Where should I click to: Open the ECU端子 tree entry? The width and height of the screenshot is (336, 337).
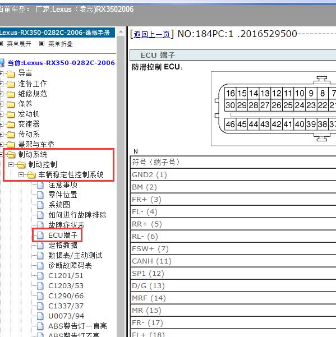pyautogui.click(x=63, y=236)
